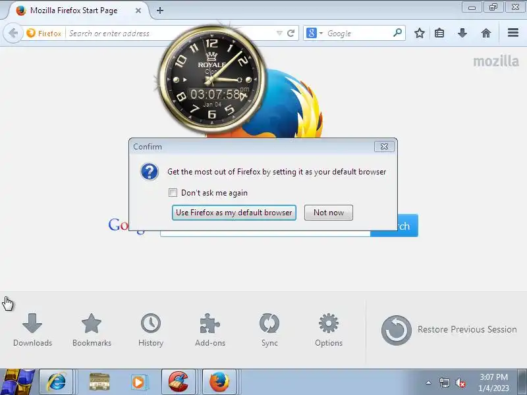Go to the home page via house icon
The width and height of the screenshot is (527, 395).
486,33
